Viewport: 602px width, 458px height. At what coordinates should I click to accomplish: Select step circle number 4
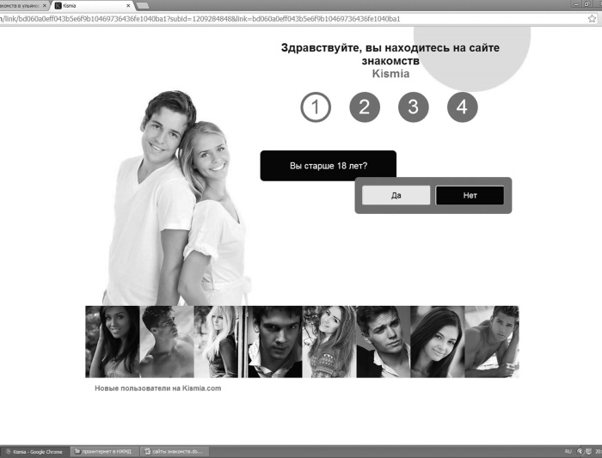click(462, 107)
